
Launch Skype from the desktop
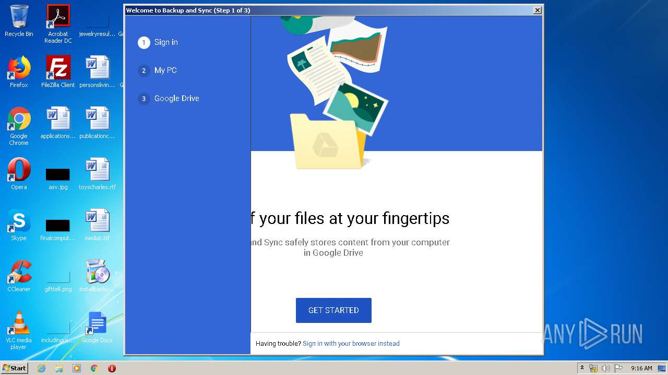tap(19, 225)
